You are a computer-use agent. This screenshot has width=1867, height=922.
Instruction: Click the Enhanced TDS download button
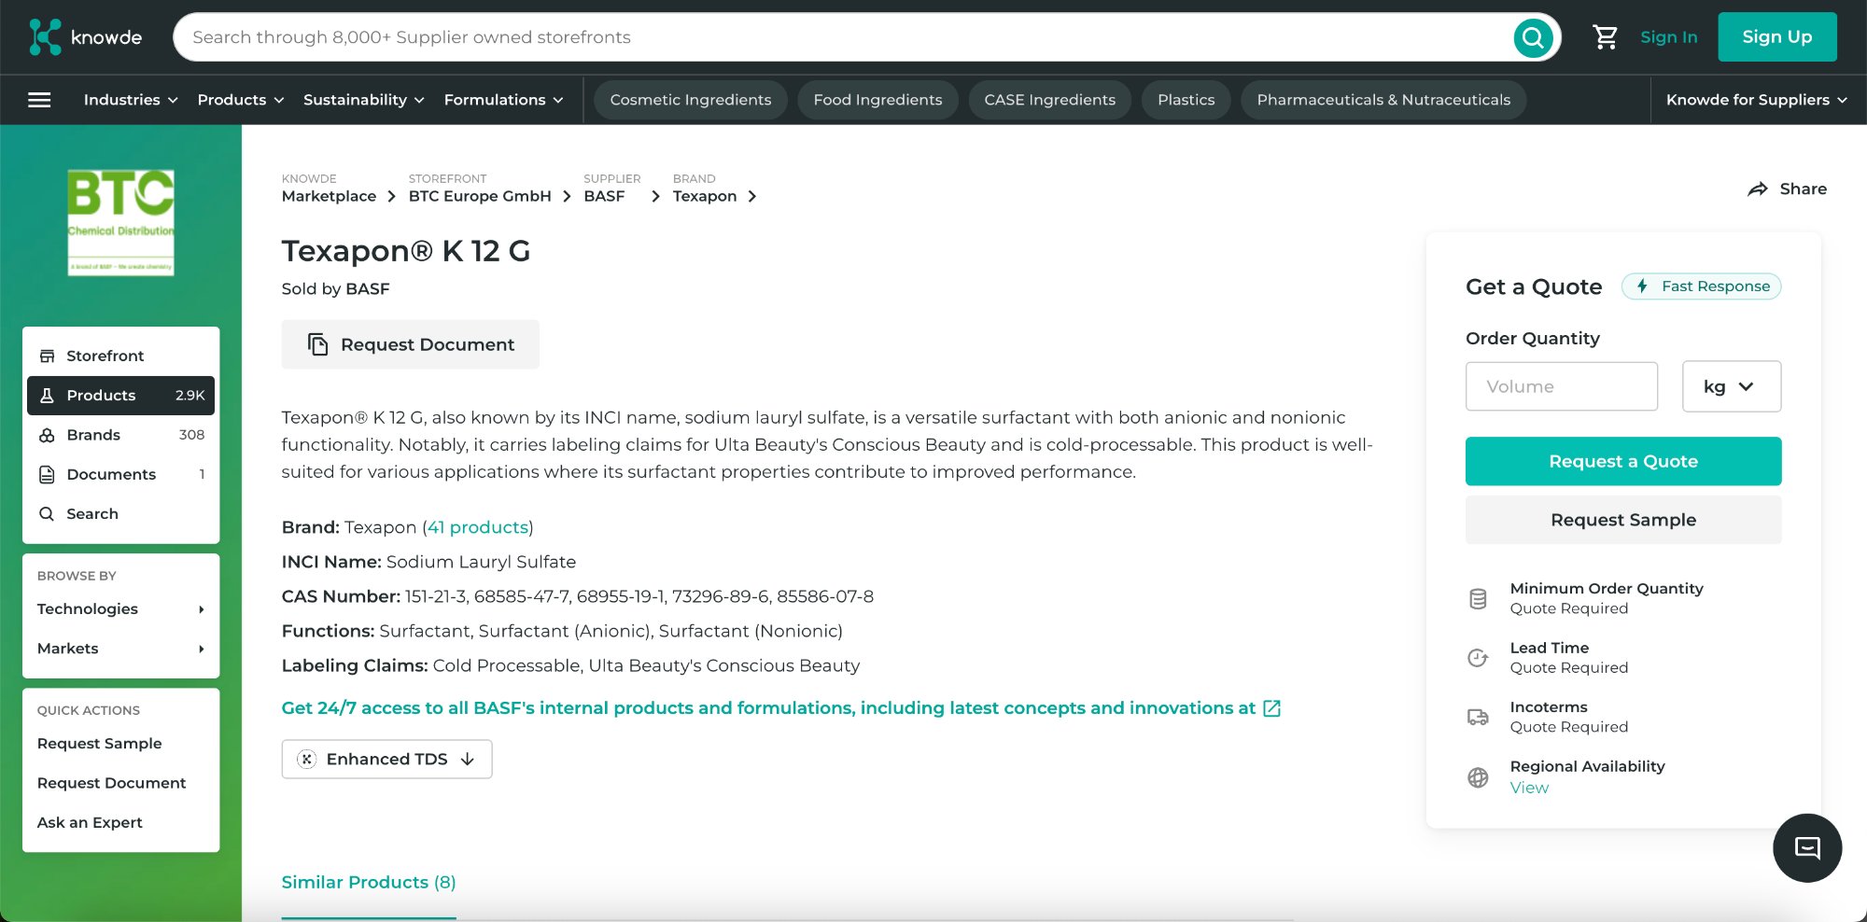point(386,759)
